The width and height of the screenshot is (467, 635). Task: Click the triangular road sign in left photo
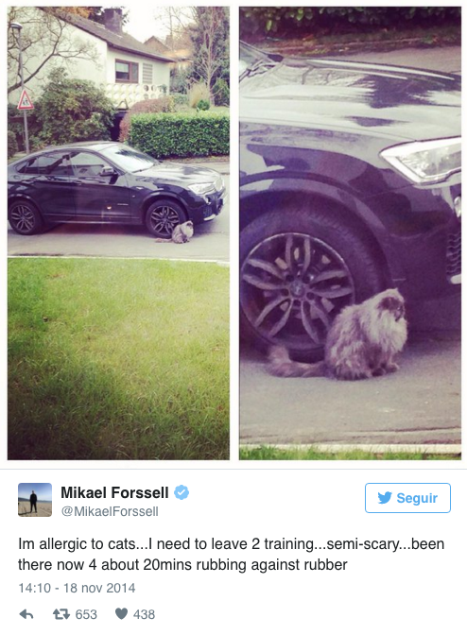(x=26, y=100)
